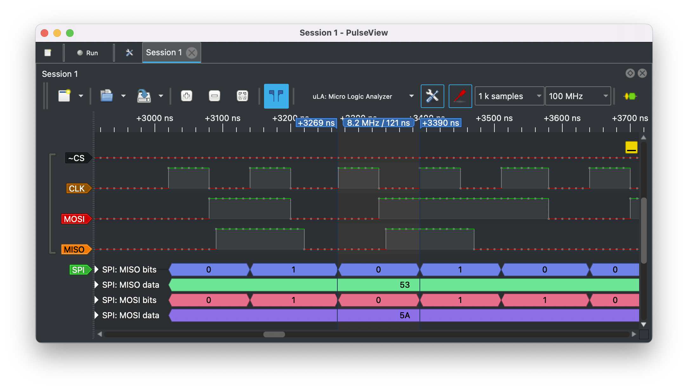Click the zoom-to-fit icon
Screen dimensions: 688x390
(x=242, y=96)
